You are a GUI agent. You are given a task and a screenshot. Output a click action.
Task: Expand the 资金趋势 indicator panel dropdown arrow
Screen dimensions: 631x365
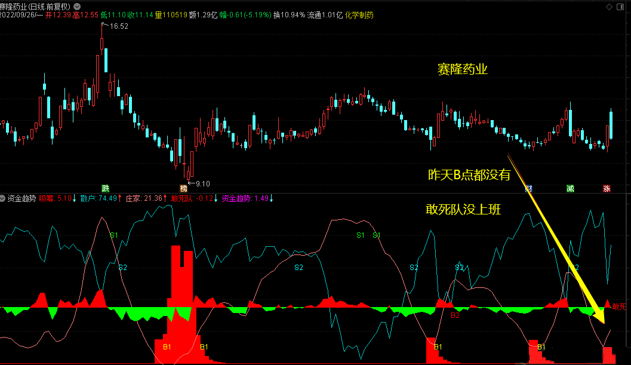[x=2, y=198]
